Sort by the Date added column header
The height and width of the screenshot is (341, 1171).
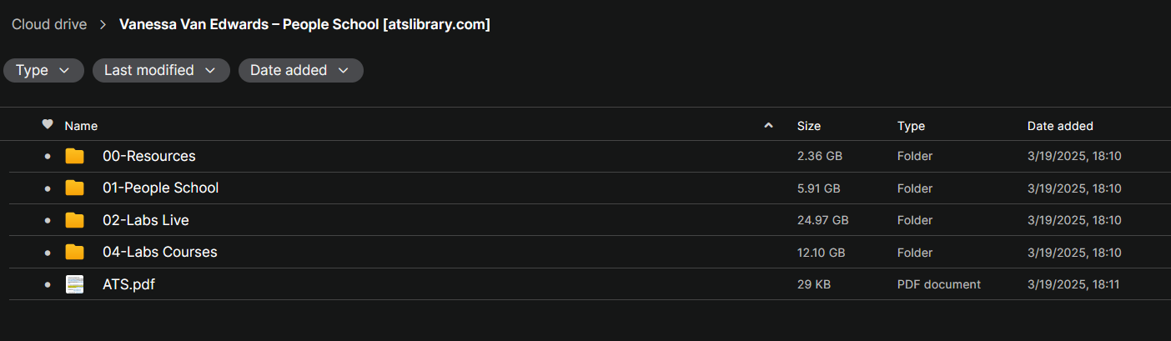click(x=1060, y=126)
